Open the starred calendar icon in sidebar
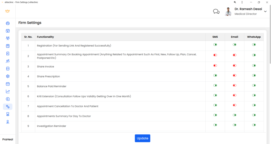 pyautogui.click(x=8, y=31)
